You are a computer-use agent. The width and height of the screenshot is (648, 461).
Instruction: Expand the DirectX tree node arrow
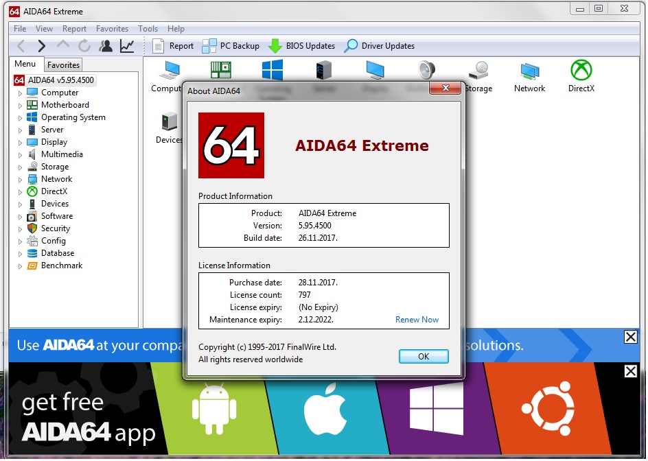[20, 192]
